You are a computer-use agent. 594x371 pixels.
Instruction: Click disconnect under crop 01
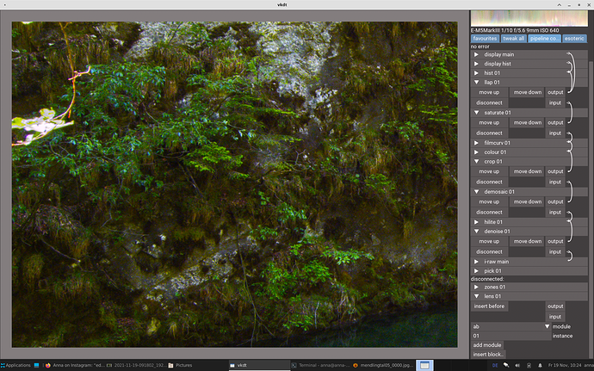[x=489, y=182]
